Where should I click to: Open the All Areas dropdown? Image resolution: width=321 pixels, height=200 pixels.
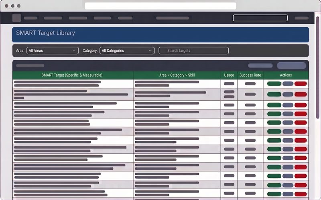[53, 51]
